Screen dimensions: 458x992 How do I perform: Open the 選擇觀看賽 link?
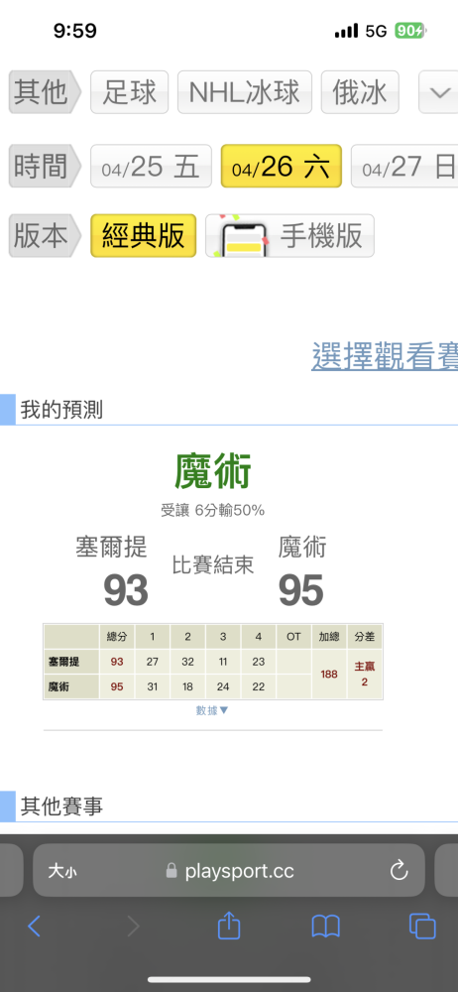point(385,356)
